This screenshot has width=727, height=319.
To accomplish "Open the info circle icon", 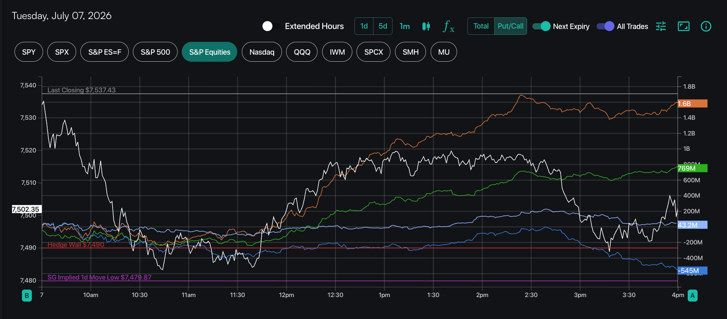I will (706, 27).
